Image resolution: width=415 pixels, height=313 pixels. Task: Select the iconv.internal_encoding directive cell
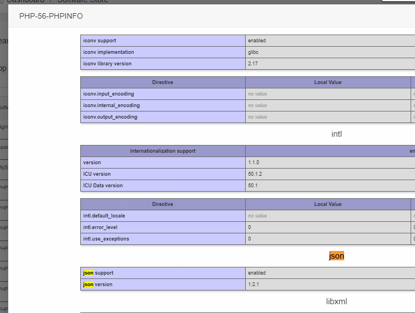coord(111,105)
